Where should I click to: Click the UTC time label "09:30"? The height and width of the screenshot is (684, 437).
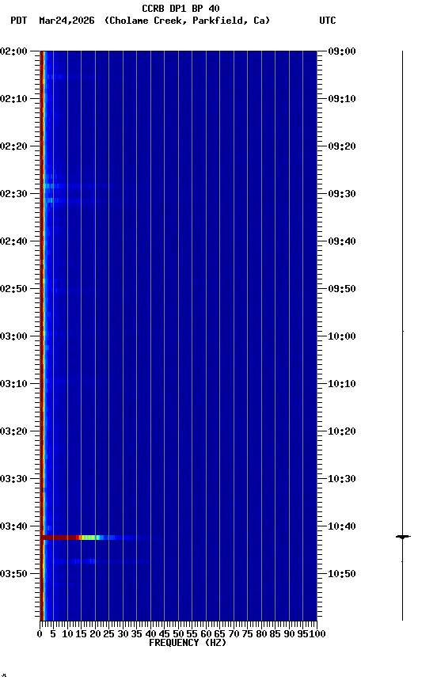[x=342, y=194]
